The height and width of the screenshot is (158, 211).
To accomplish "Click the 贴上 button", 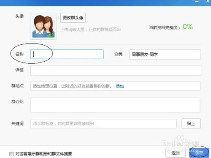I will 191,123.
